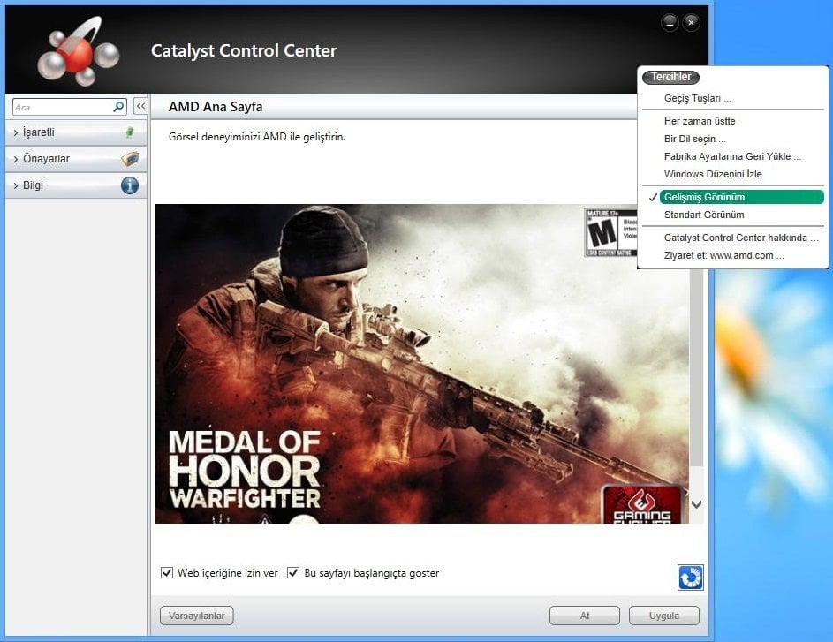833x642 pixels.
Task: Click the down chevron below the scrollbar
Action: (696, 504)
